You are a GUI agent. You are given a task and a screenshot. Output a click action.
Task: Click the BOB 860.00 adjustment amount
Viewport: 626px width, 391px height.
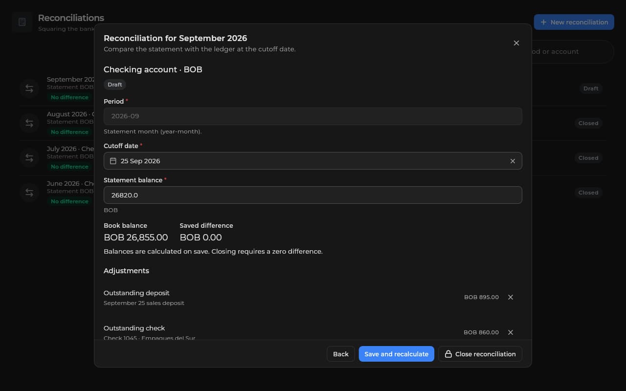click(481, 332)
